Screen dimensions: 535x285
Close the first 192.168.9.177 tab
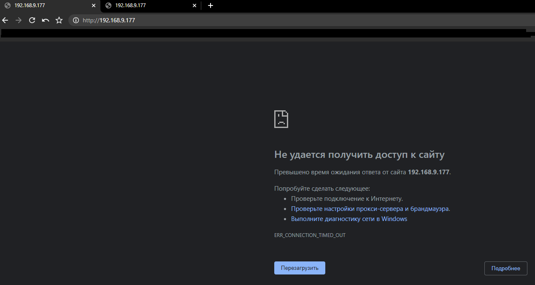pos(94,5)
